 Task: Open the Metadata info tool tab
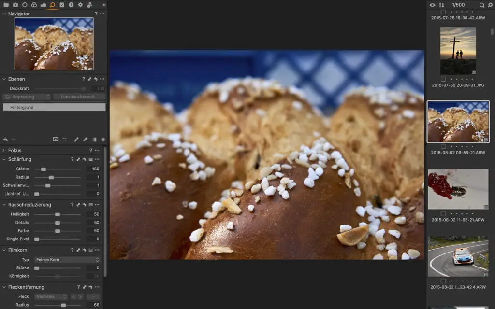point(71,5)
